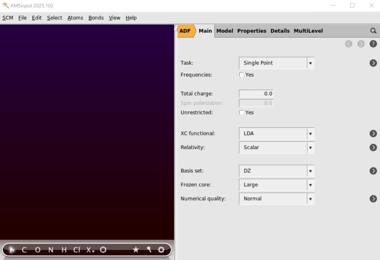Click the Total charge input field

(256, 94)
